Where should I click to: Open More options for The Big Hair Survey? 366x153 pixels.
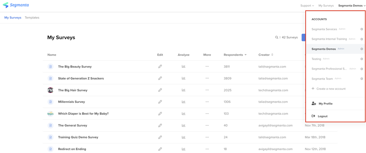207,90
